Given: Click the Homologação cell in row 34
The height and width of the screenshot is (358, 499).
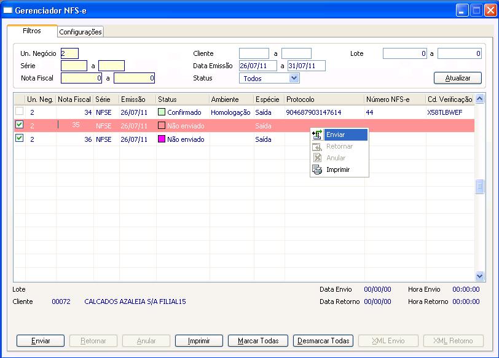Looking at the screenshot, I should [230, 112].
